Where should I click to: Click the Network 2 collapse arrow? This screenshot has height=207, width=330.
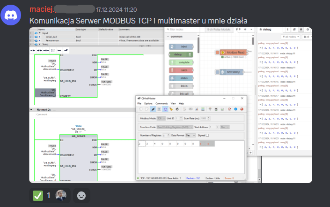pyautogui.click(x=31, y=109)
